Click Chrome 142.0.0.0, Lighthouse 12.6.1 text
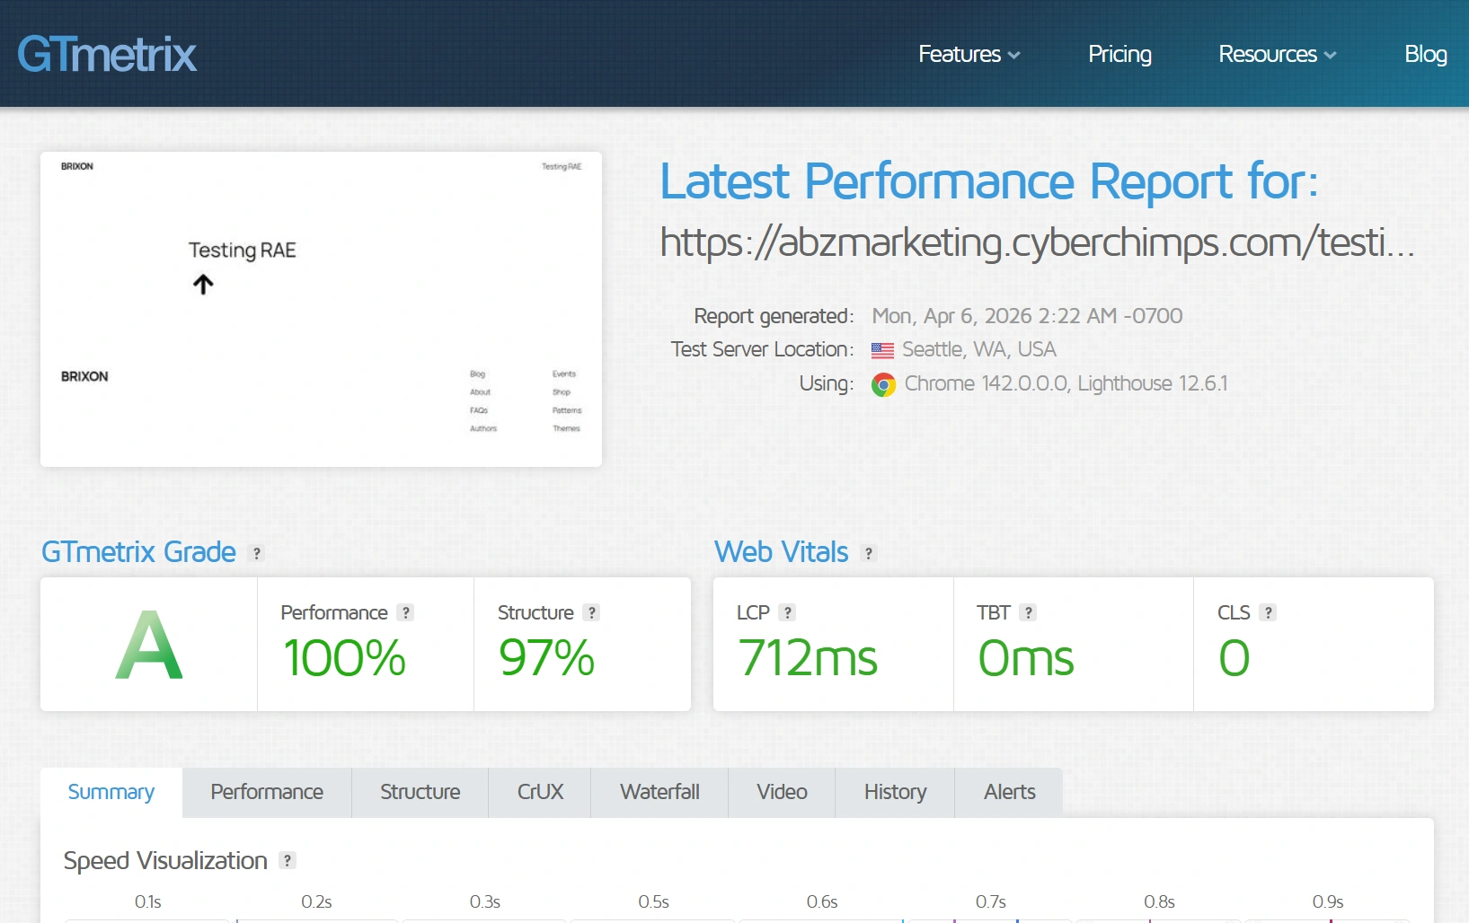This screenshot has width=1469, height=923. point(1066,383)
